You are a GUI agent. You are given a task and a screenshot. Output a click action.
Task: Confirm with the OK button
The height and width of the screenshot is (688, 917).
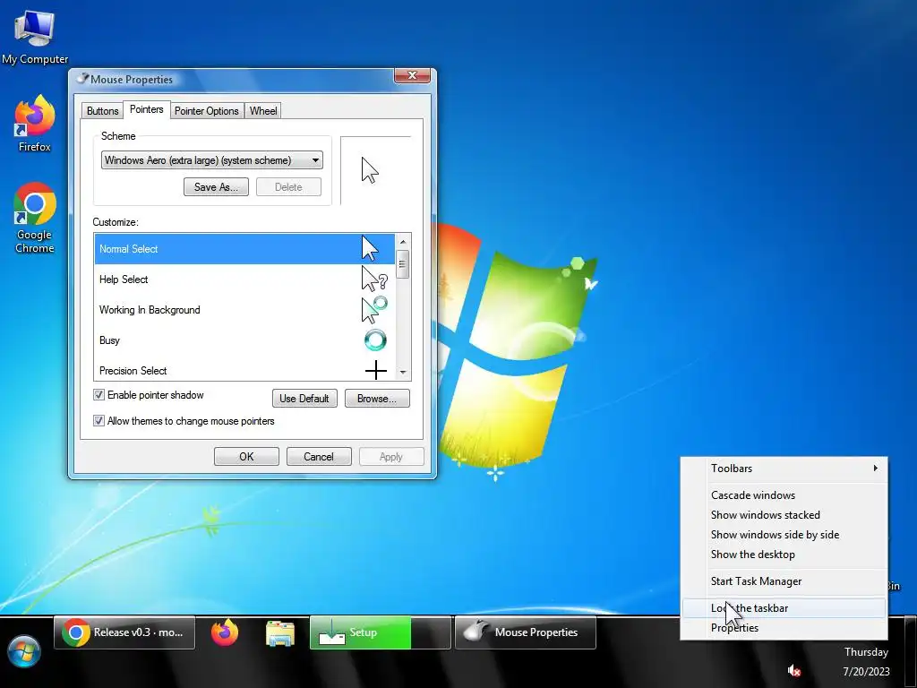pyautogui.click(x=246, y=456)
